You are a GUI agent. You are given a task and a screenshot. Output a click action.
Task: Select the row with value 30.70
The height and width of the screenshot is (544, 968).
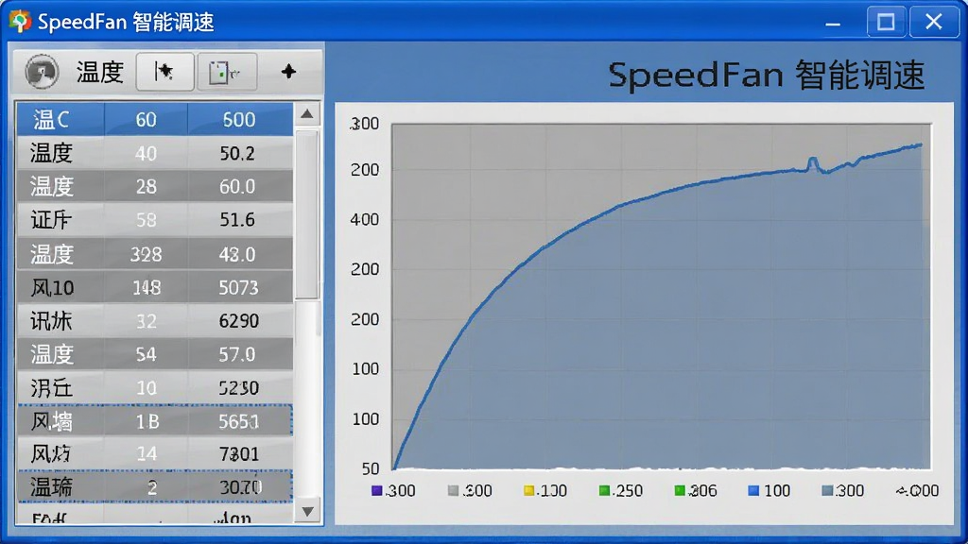pos(154,487)
